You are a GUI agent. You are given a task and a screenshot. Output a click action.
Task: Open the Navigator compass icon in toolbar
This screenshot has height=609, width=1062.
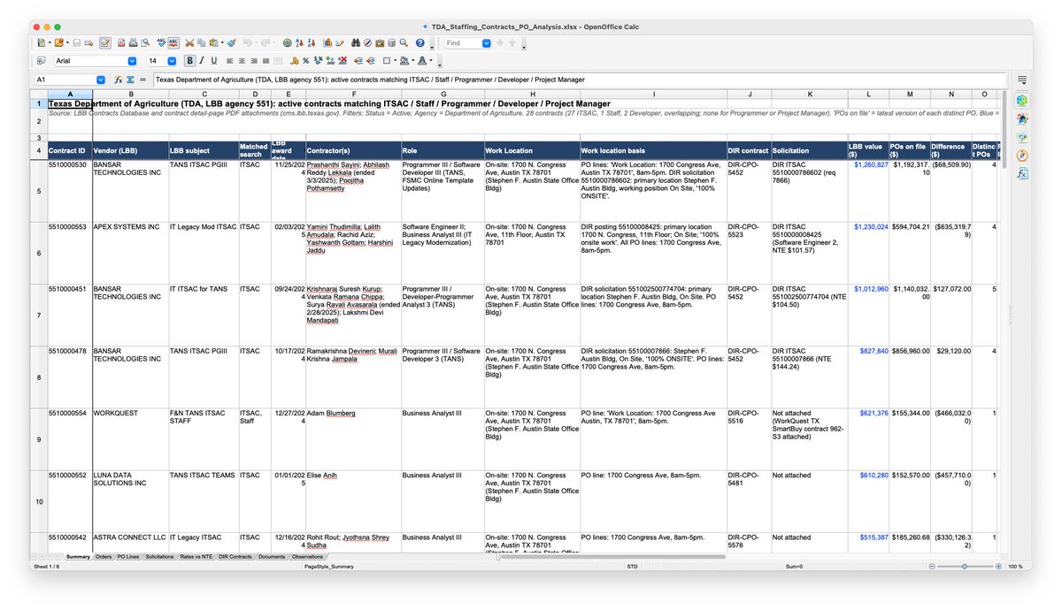pos(367,42)
